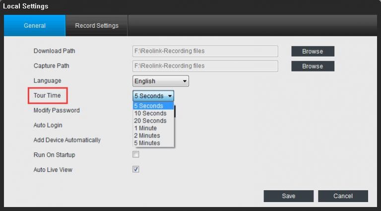This screenshot has height=211, width=381.
Task: Click the Auto Live View label
Action: 53,170
